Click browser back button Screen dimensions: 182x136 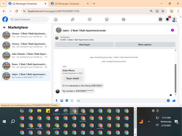(4, 11)
